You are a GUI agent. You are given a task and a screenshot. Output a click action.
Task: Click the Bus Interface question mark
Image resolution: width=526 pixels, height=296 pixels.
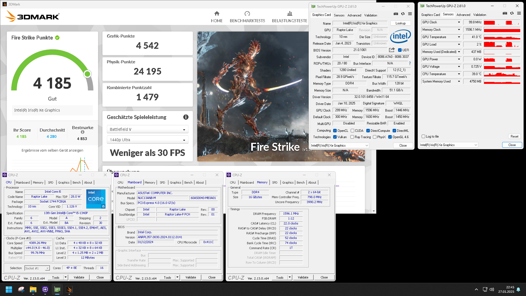pyautogui.click(x=410, y=63)
